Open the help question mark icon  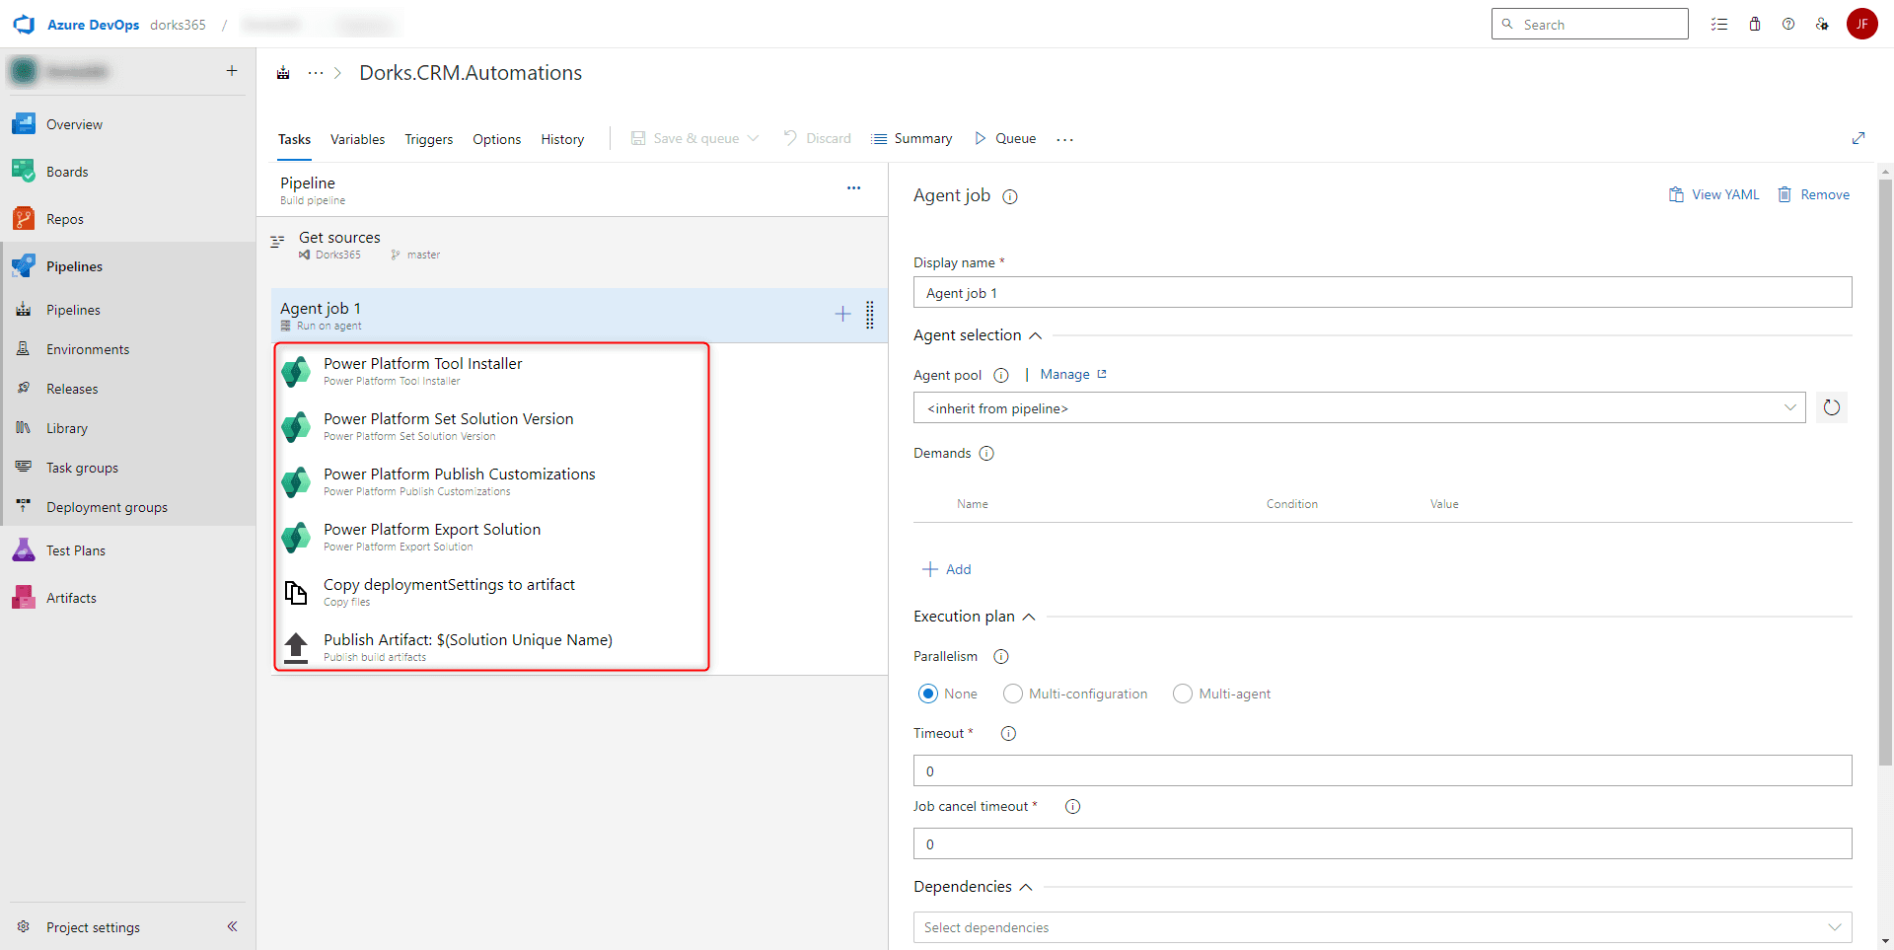click(x=1788, y=25)
